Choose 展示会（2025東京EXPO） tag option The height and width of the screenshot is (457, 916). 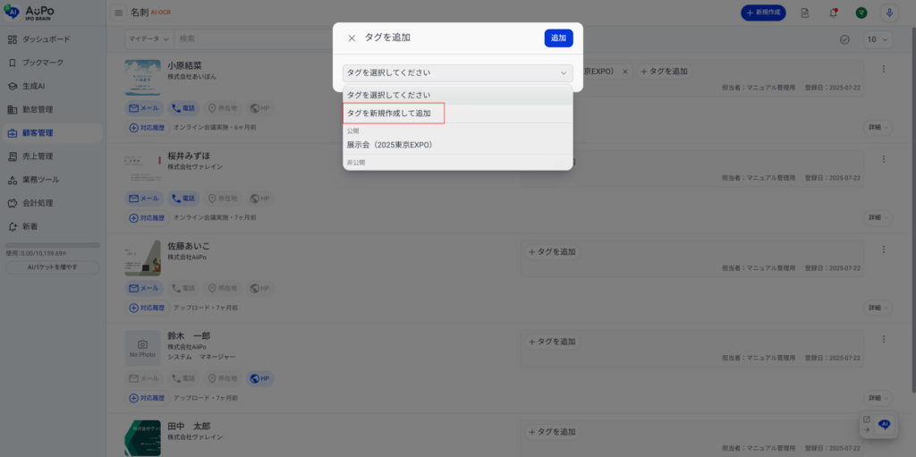[390, 145]
